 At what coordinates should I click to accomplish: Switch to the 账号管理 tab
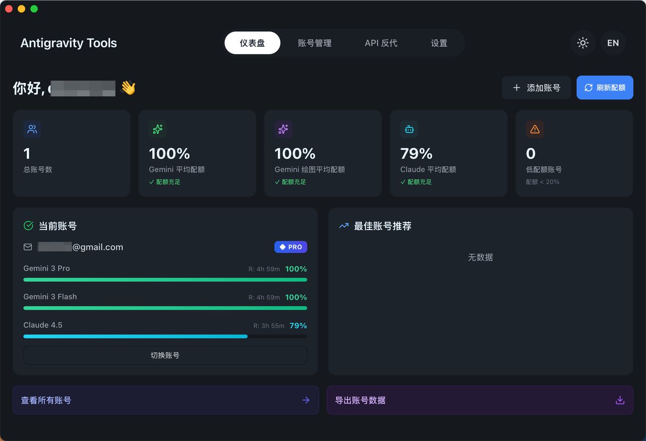pyautogui.click(x=315, y=43)
